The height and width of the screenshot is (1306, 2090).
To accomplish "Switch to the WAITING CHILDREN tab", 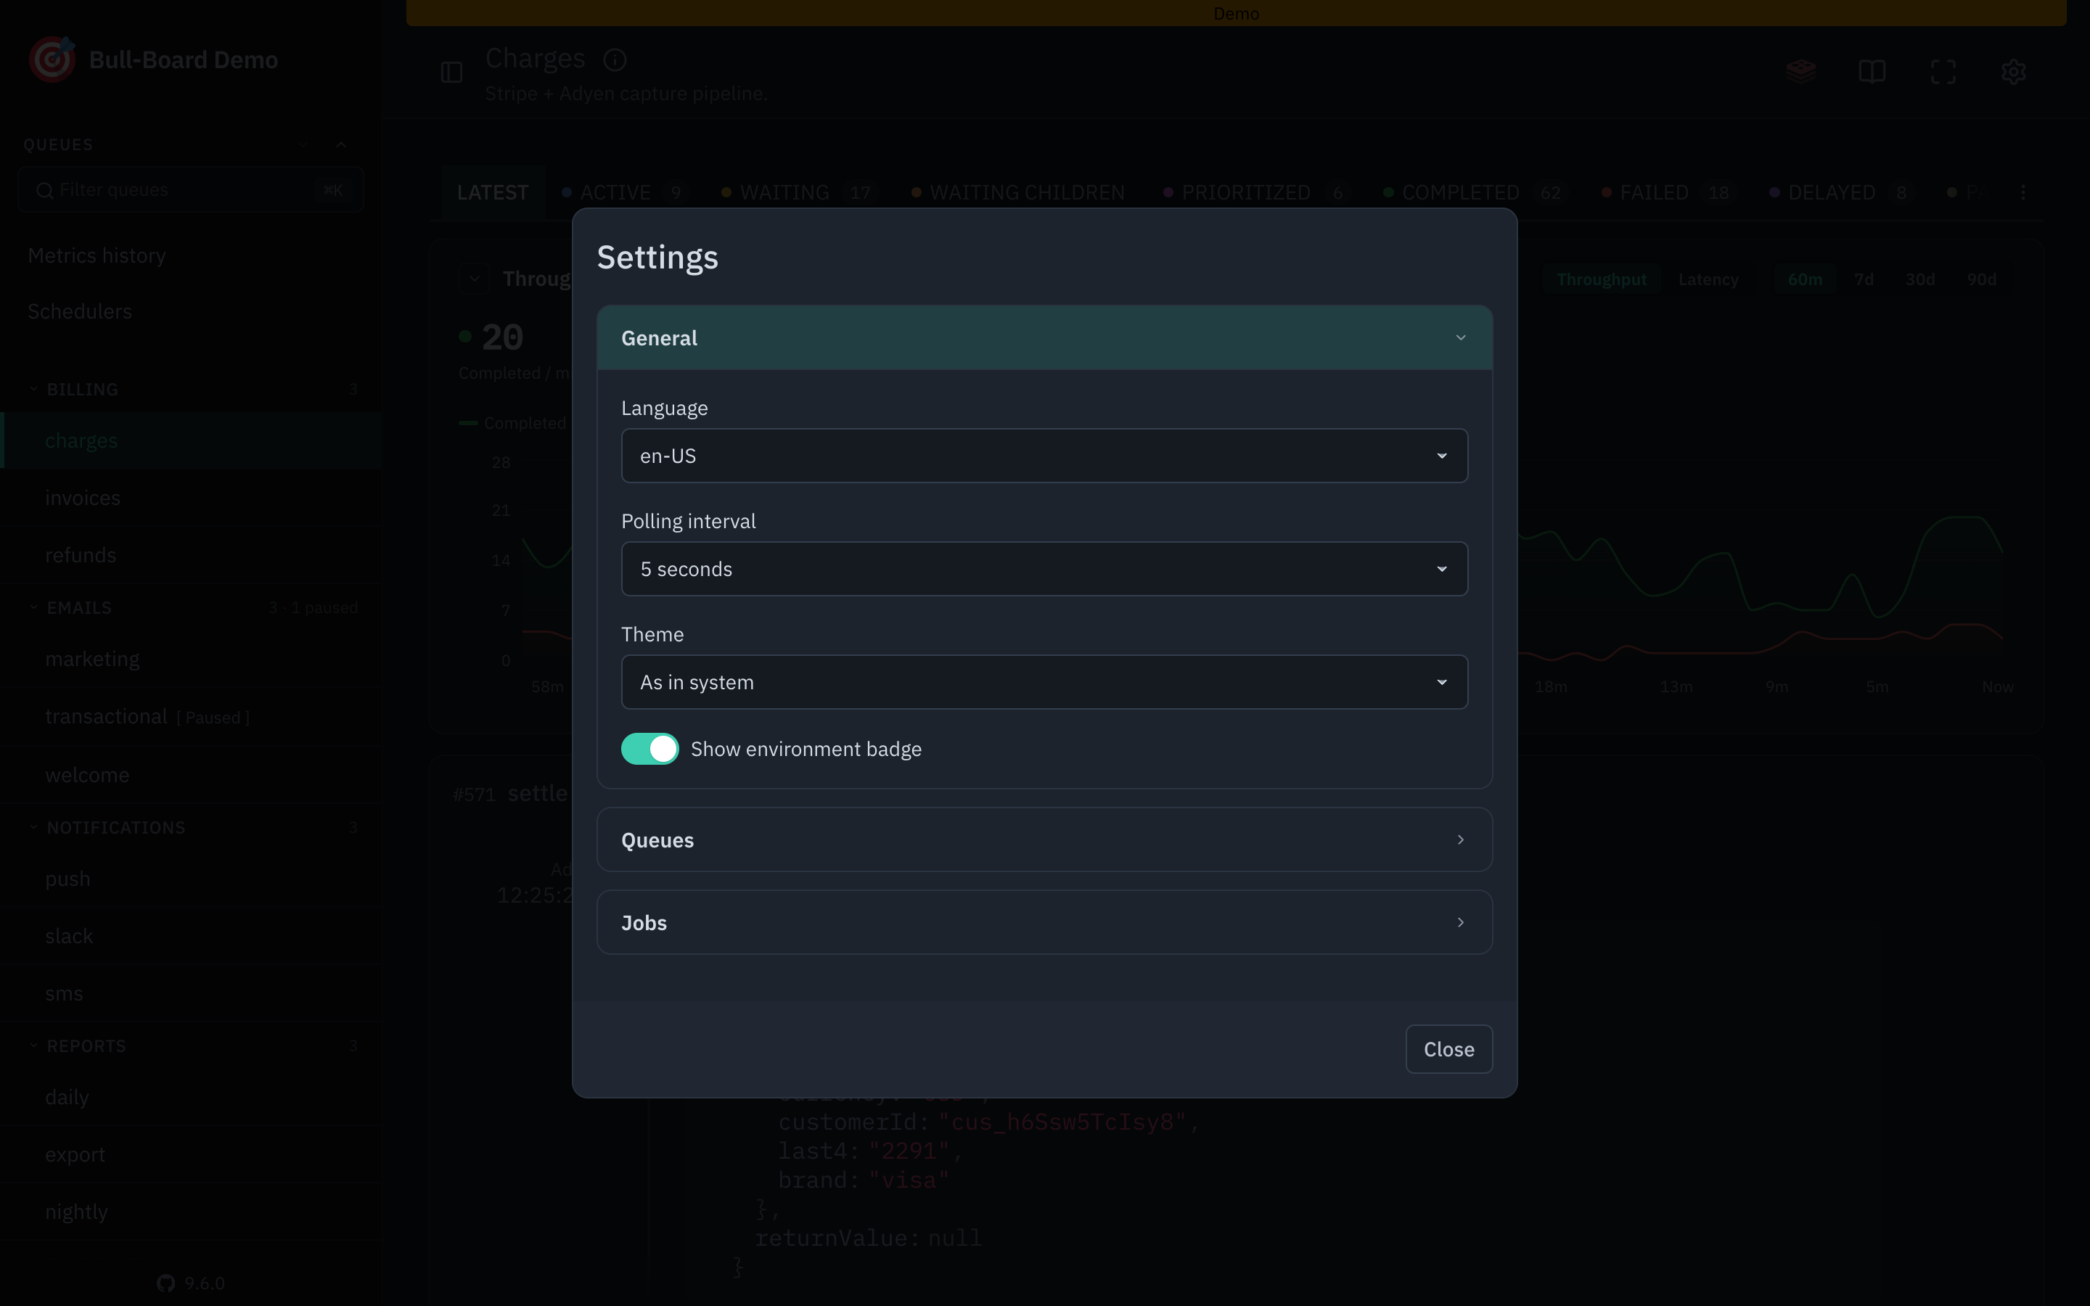I will pos(1019,192).
